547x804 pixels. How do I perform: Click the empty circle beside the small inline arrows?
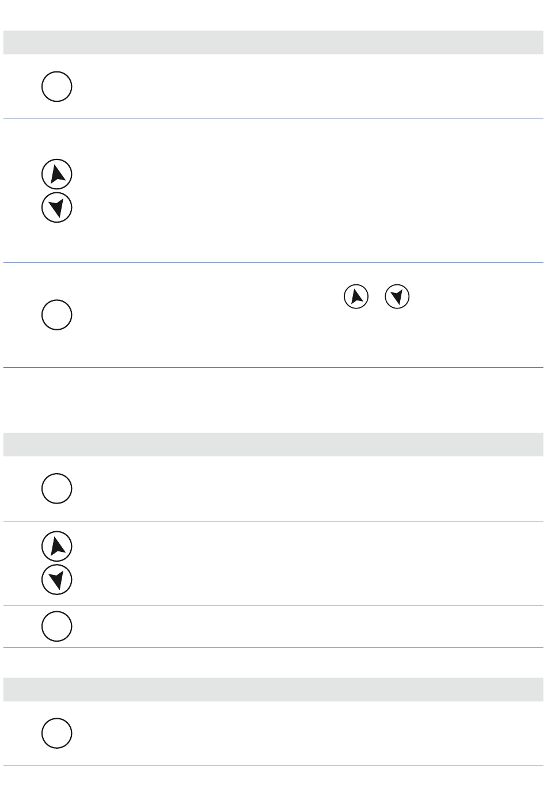point(57,315)
